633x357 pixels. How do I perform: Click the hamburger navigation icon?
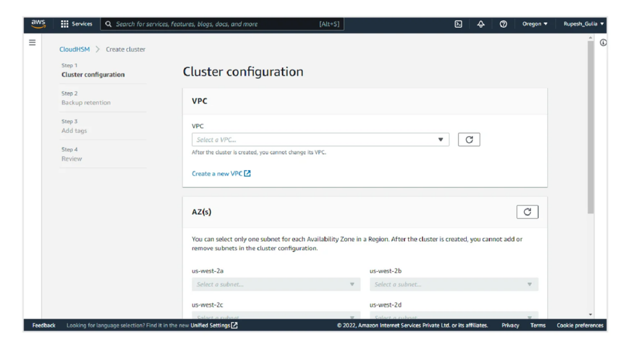pyautogui.click(x=32, y=42)
